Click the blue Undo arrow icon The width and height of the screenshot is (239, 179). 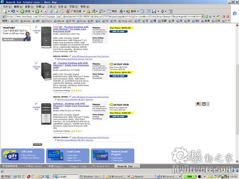[x=13, y=11]
